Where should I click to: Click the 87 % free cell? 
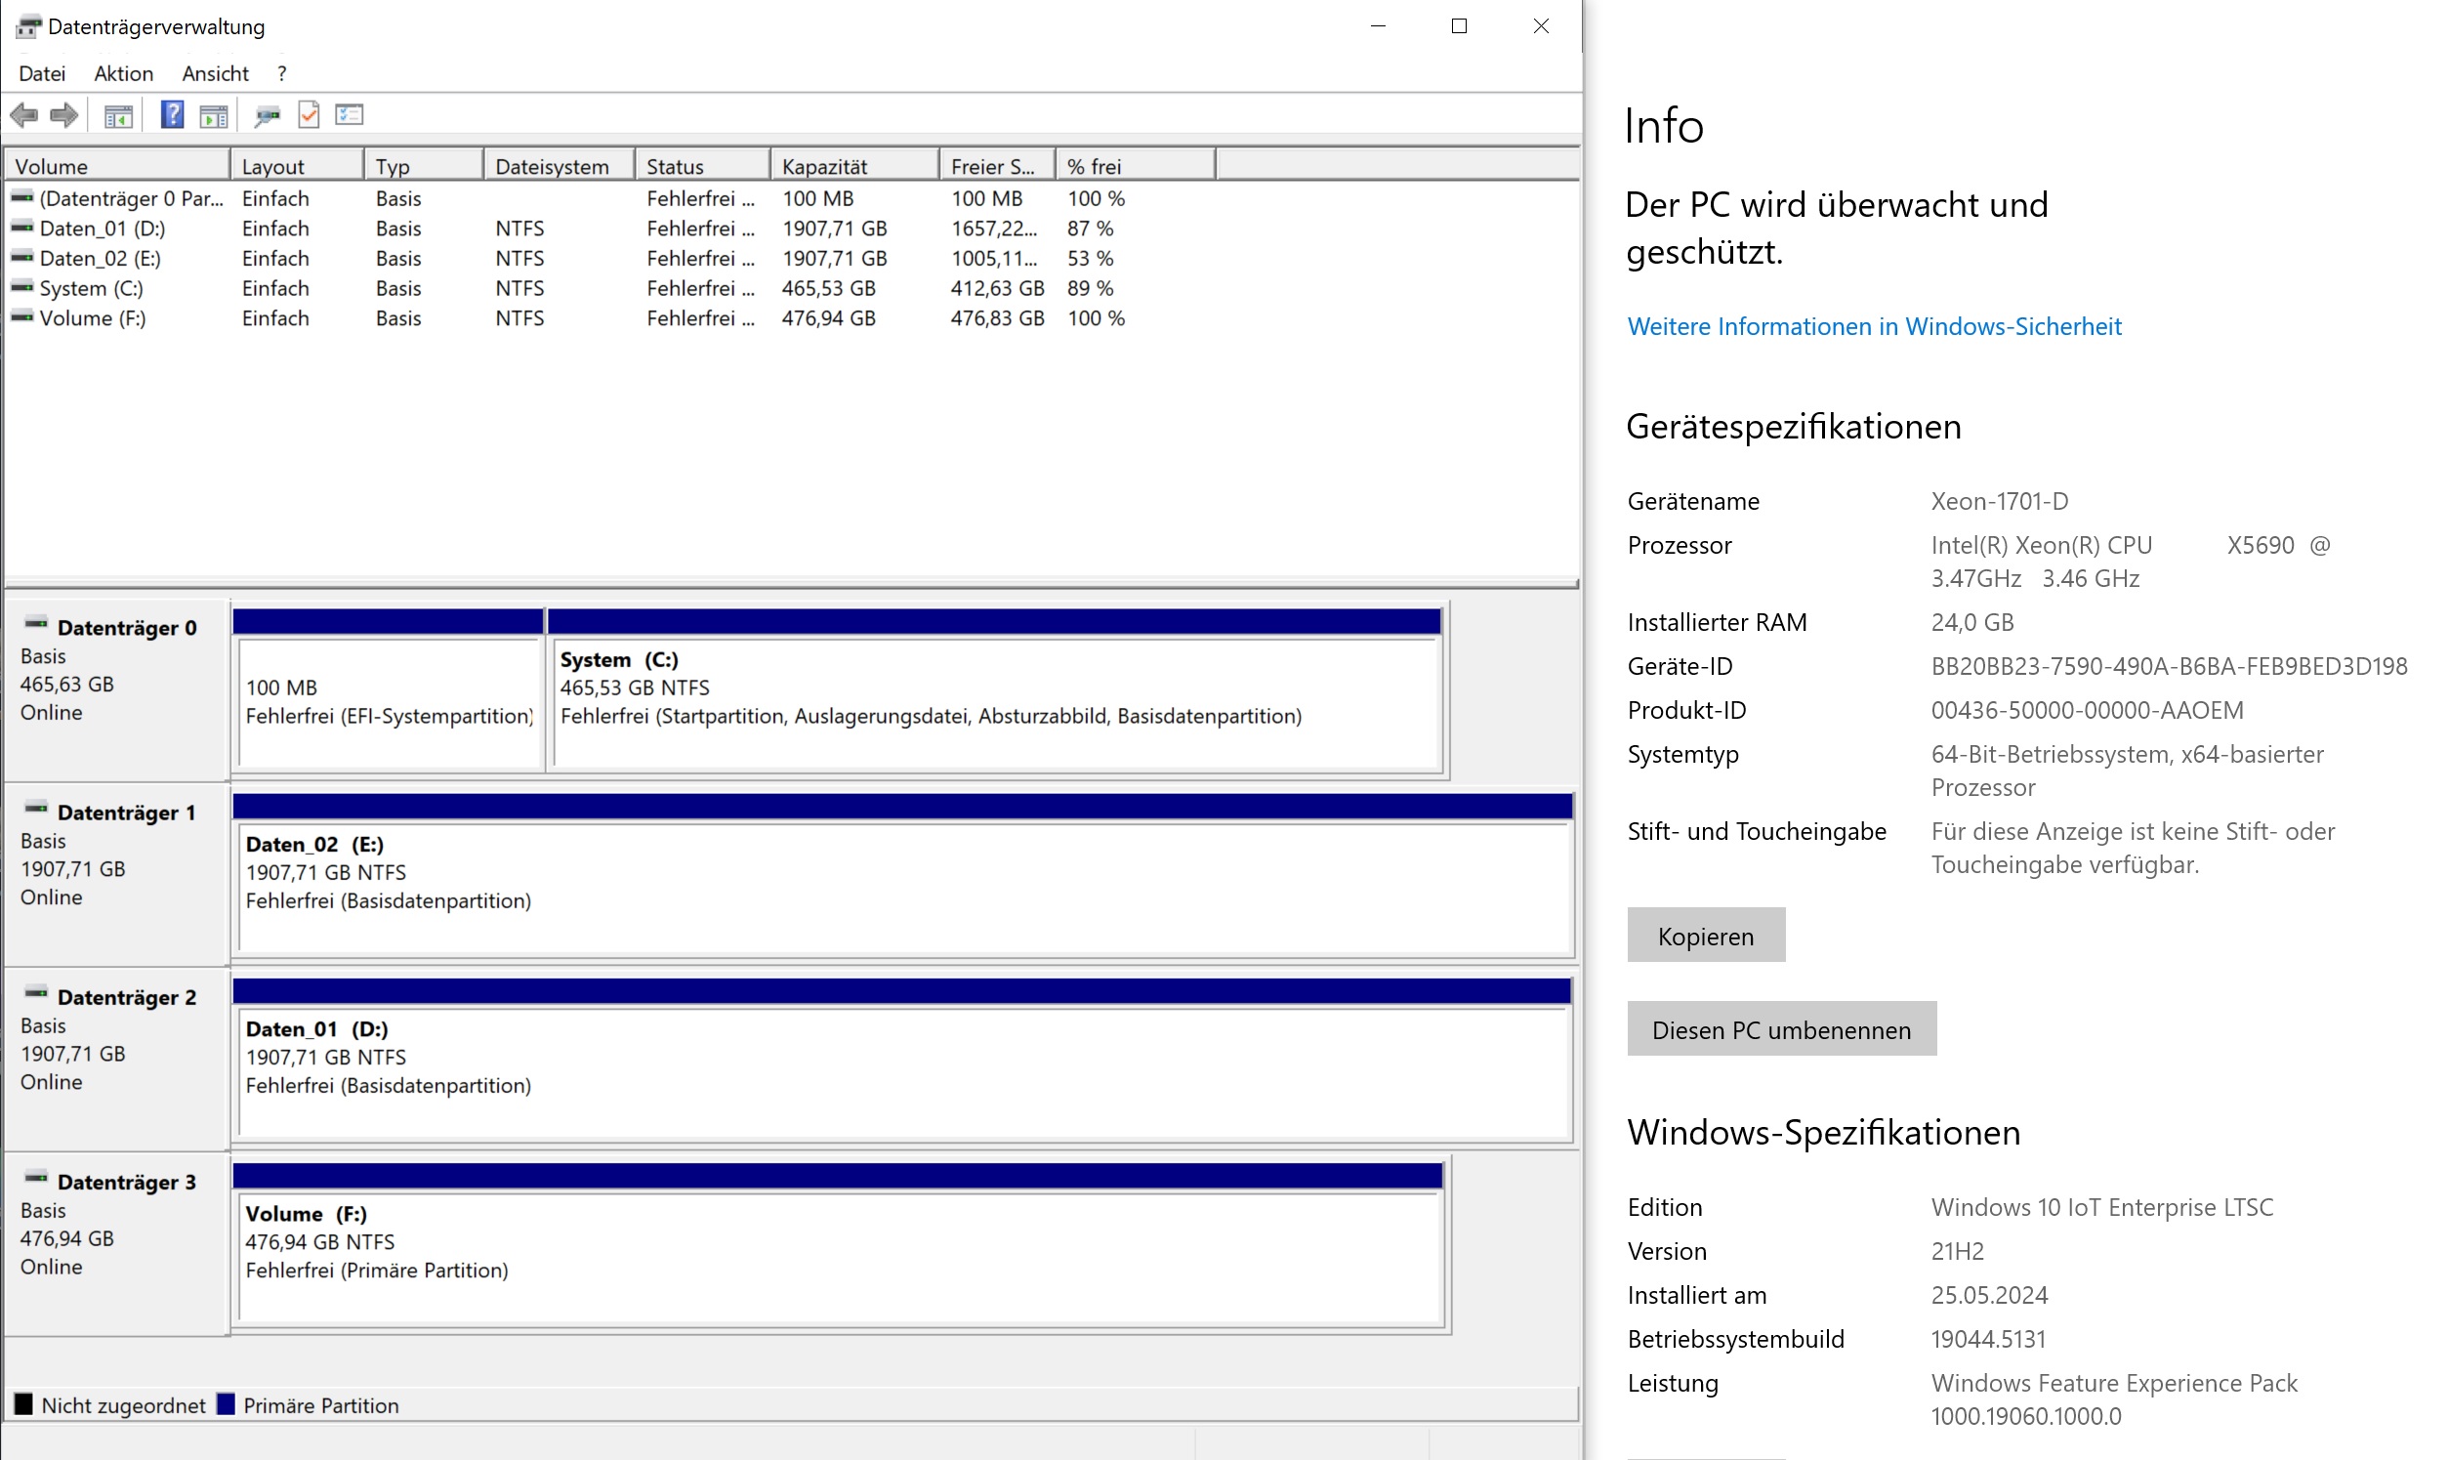[1091, 229]
